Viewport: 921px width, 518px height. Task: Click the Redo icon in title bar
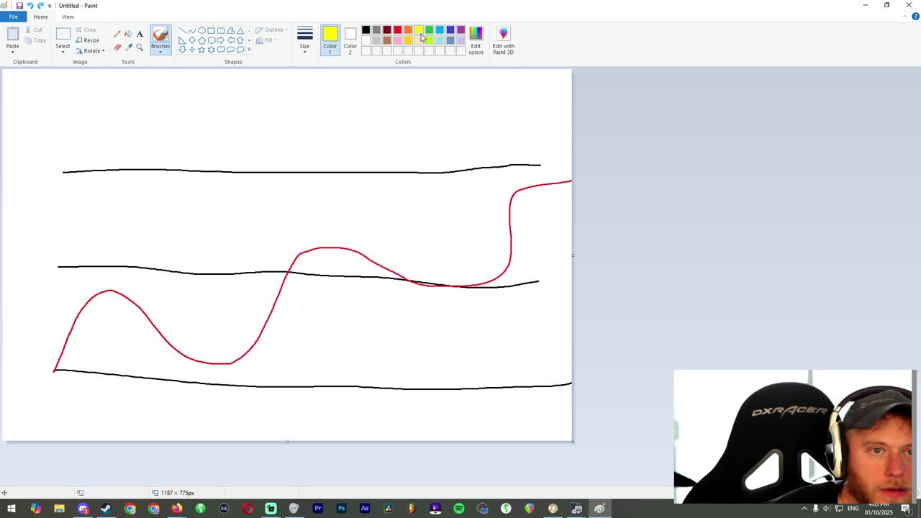(x=40, y=6)
